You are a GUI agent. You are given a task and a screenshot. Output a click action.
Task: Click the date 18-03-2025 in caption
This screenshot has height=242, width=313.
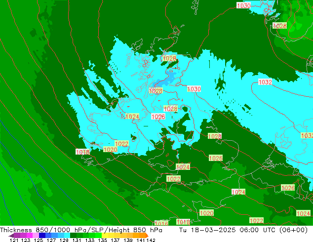(213, 230)
